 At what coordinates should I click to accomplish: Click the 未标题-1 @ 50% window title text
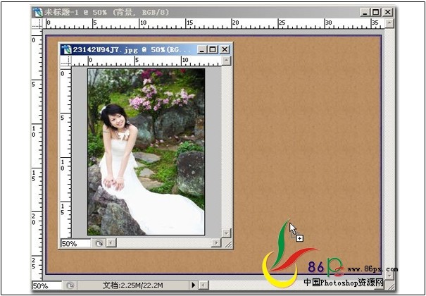pos(107,13)
